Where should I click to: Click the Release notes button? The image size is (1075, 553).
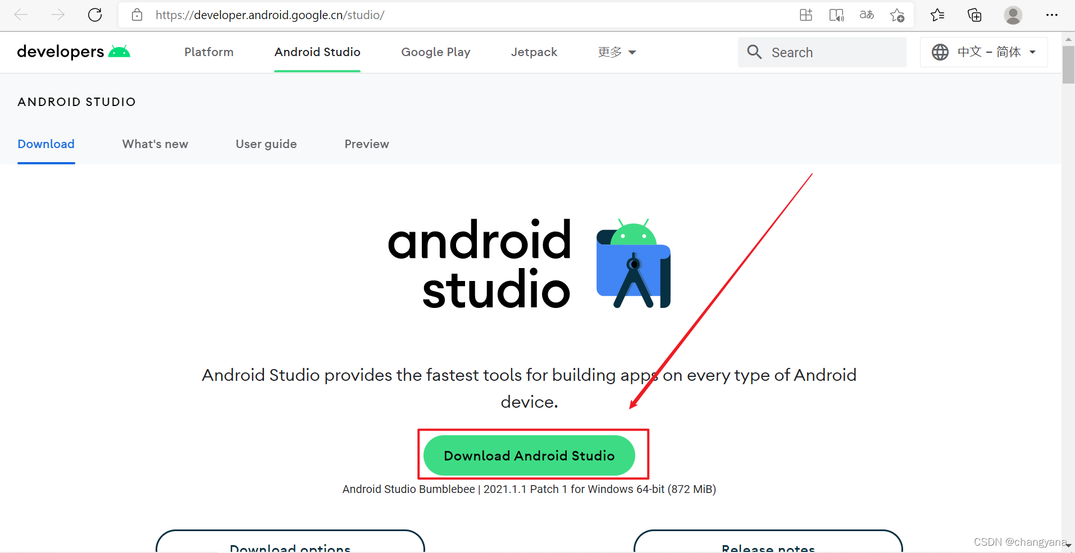pyautogui.click(x=768, y=542)
